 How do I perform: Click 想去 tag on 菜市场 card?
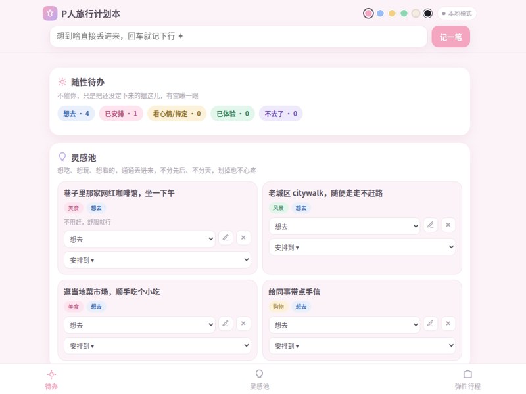96,307
